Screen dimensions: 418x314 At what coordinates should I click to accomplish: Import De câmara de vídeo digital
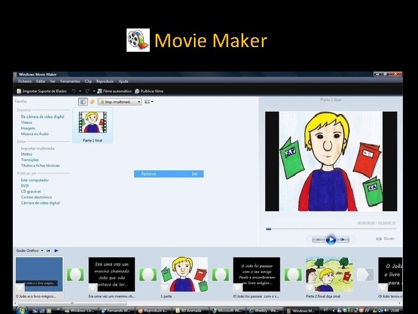point(42,117)
